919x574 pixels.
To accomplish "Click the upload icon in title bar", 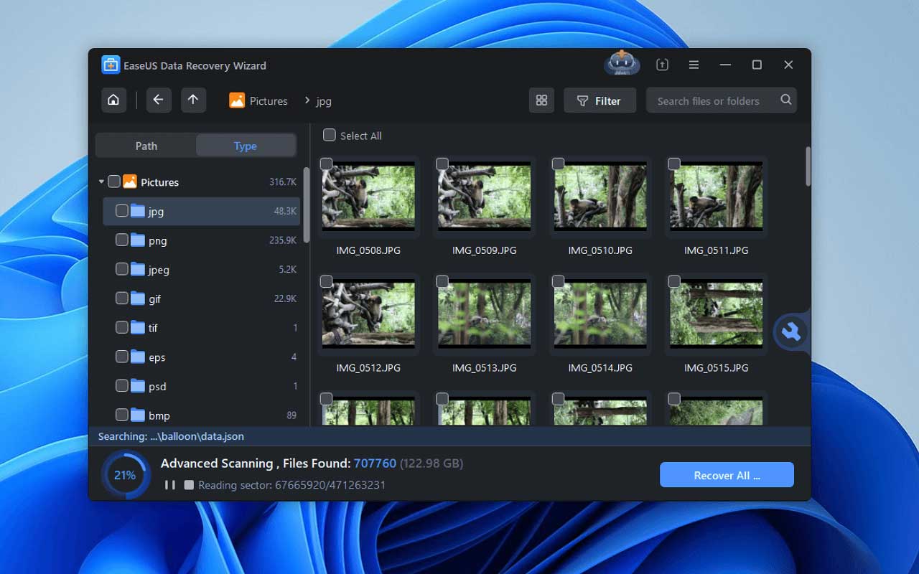I will click(x=662, y=65).
